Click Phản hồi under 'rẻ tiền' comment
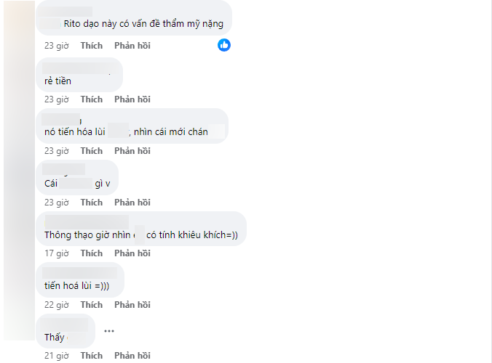 132,99
